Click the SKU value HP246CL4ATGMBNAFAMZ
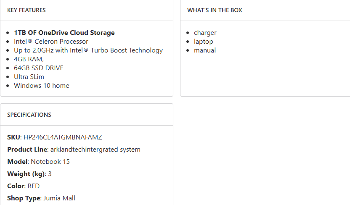The height and width of the screenshot is (205, 350). click(x=63, y=137)
